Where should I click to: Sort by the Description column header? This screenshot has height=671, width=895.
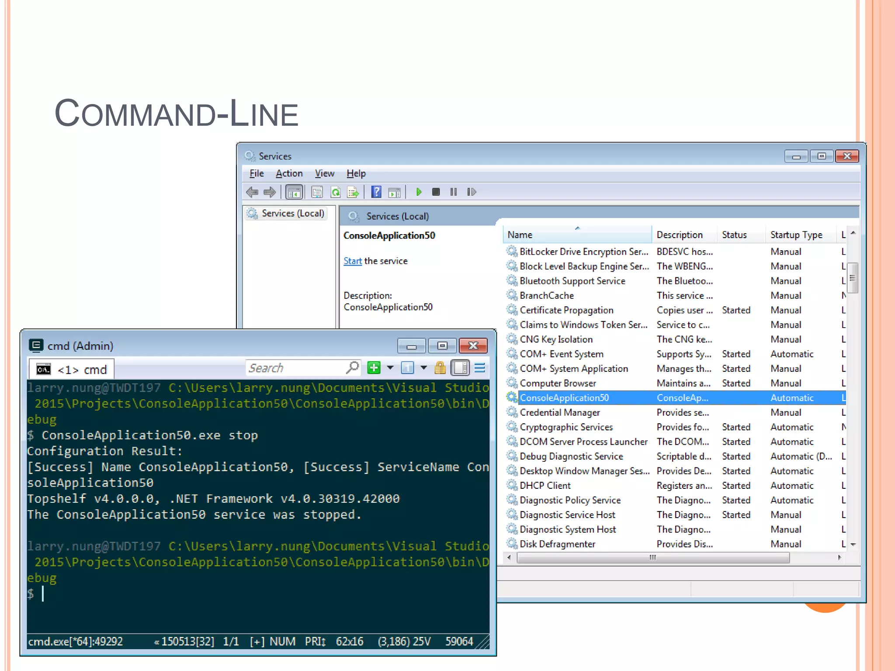pyautogui.click(x=684, y=235)
